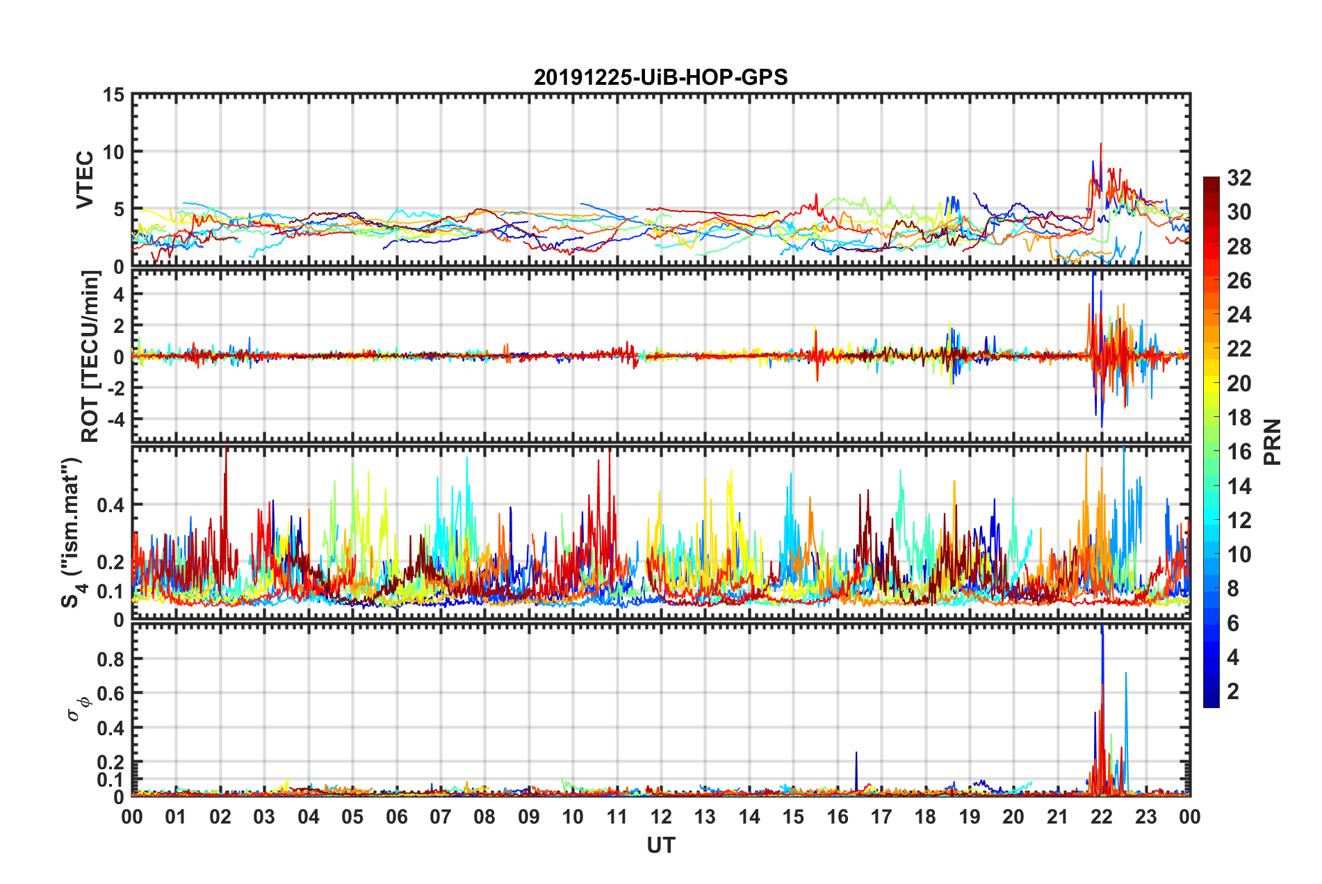Screen dimensions: 1322x884
Task: Click the colorbar tick label 32
Action: [x=1239, y=178]
